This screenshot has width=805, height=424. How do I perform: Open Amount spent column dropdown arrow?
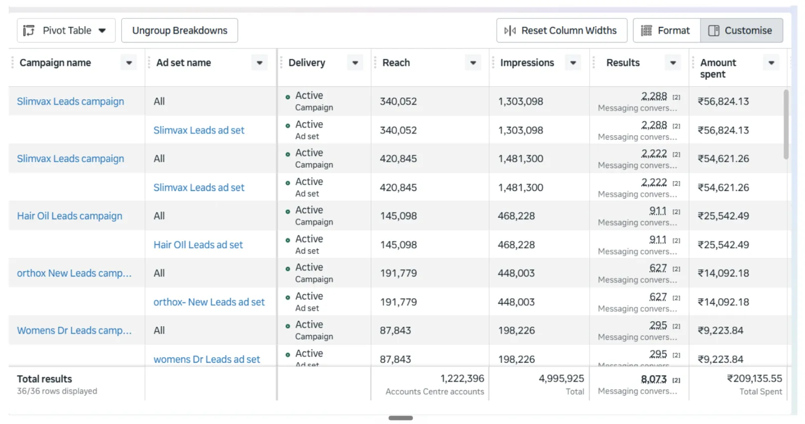[771, 63]
